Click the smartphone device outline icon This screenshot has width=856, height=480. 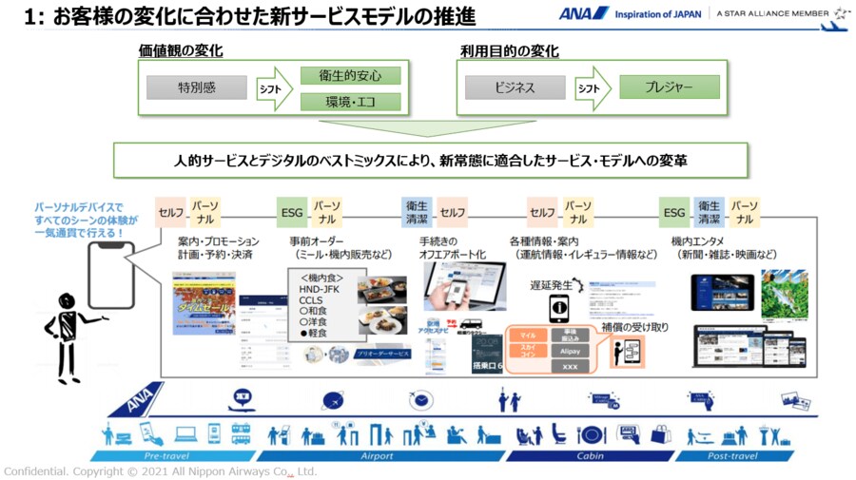[111, 274]
